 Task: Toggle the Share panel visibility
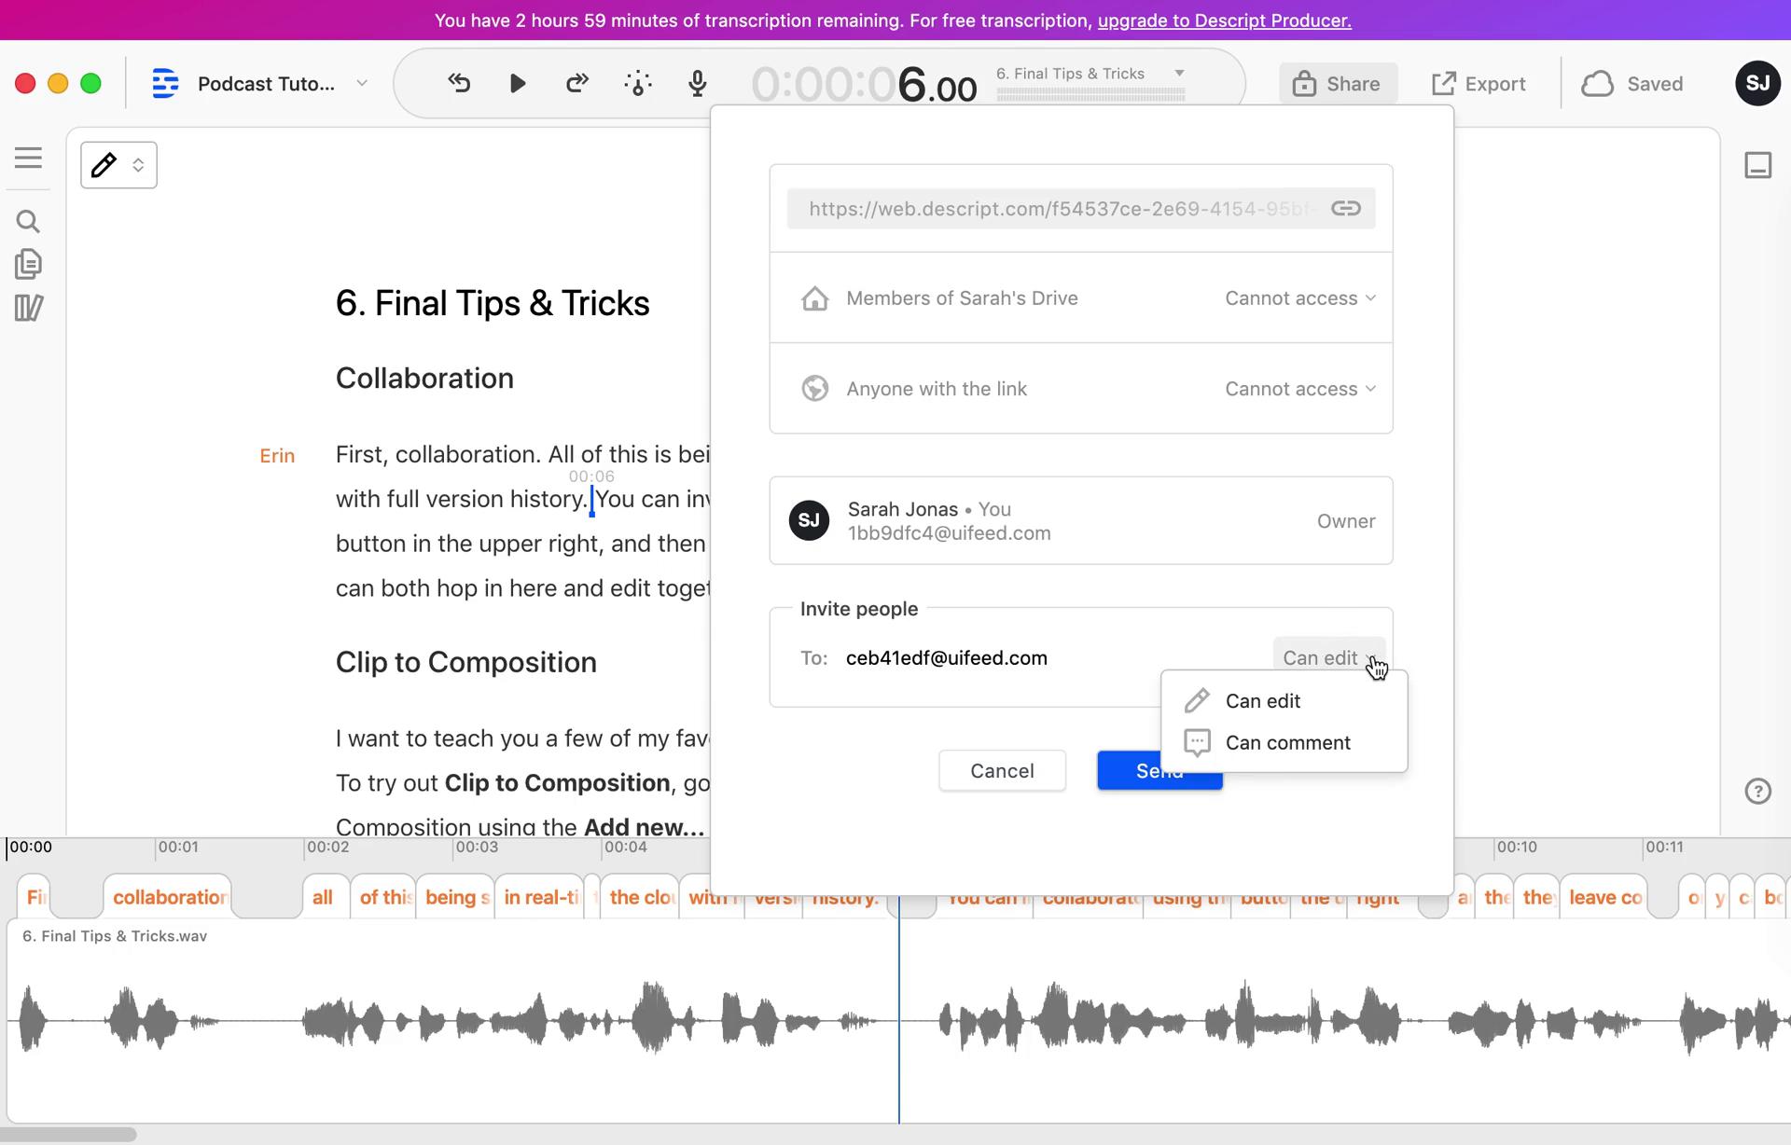click(x=1336, y=84)
